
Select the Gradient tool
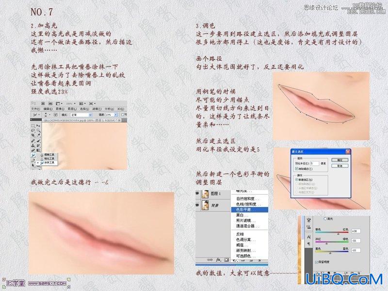click(39, 150)
